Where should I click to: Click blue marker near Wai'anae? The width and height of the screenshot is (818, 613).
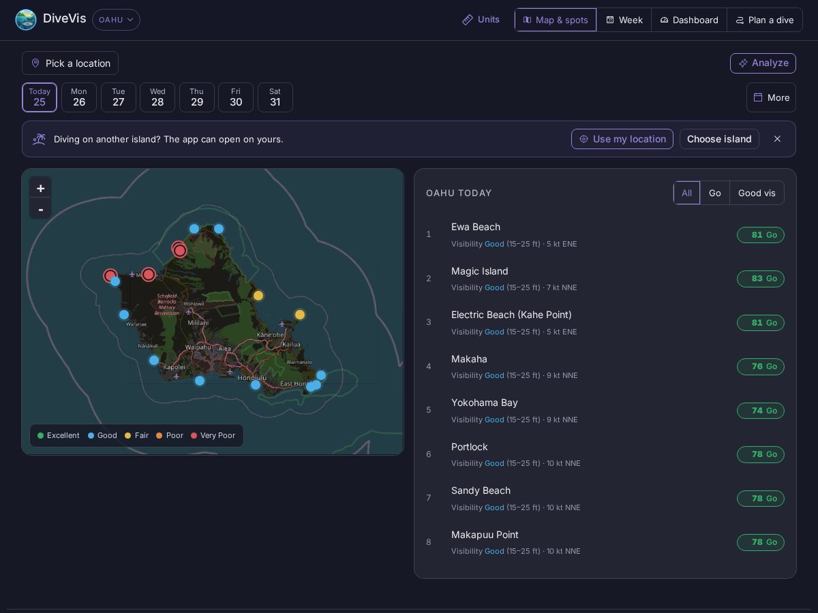coord(124,315)
